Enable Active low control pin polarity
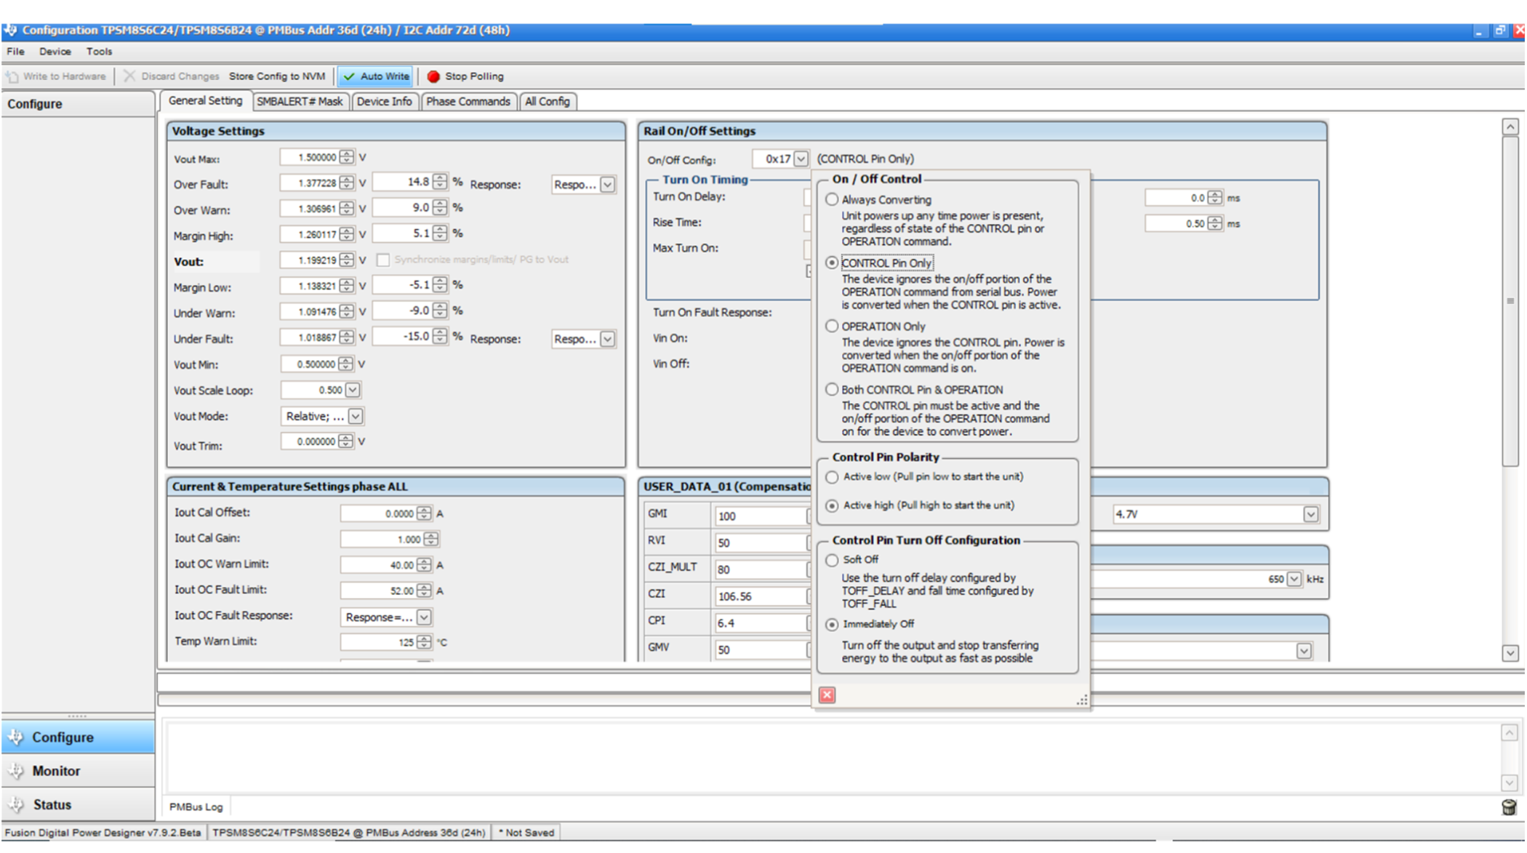The width and height of the screenshot is (1527, 853). [831, 477]
